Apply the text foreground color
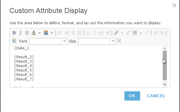This screenshot has width=180, height=112. point(33,33)
